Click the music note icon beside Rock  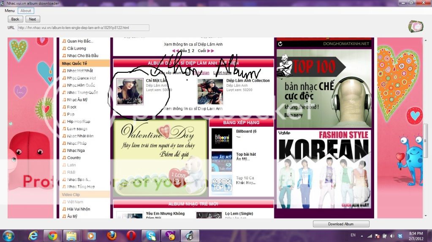64,107
